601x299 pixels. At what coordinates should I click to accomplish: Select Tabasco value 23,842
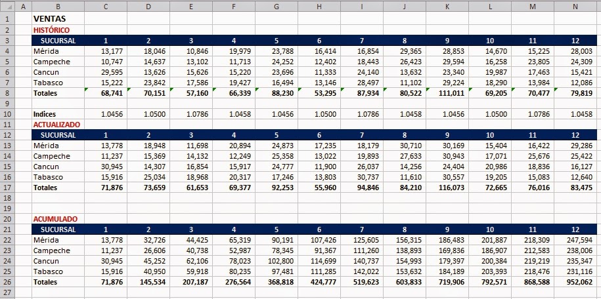[x=148, y=83]
